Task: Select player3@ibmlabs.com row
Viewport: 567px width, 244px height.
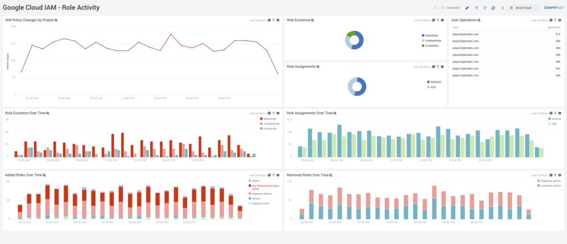Action: 506,62
